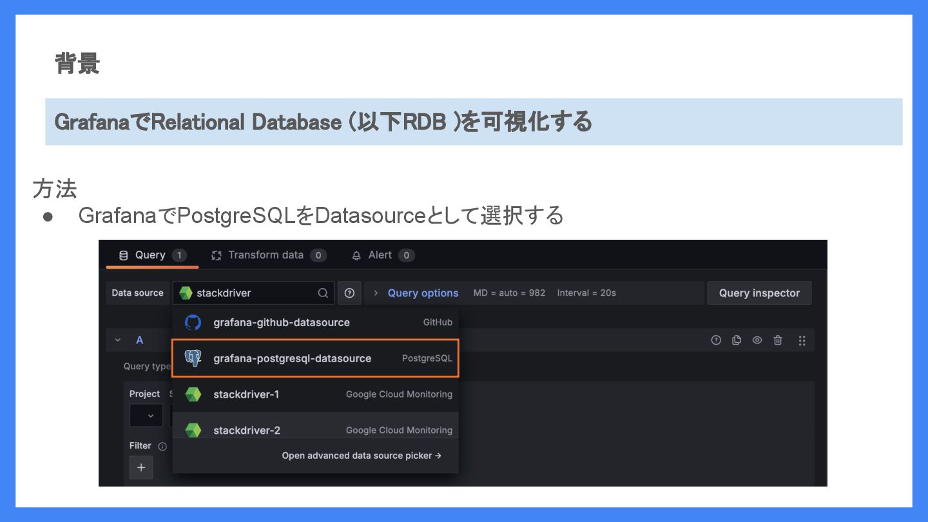The width and height of the screenshot is (928, 522).
Task: Click the Query options label
Action: click(423, 293)
